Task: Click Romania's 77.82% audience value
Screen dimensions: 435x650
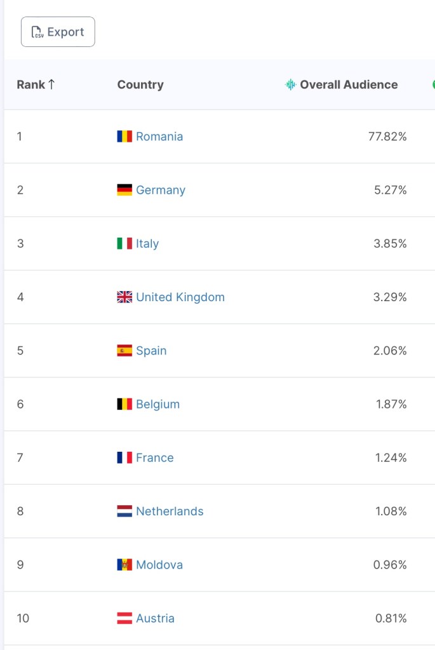Action: pyautogui.click(x=387, y=137)
